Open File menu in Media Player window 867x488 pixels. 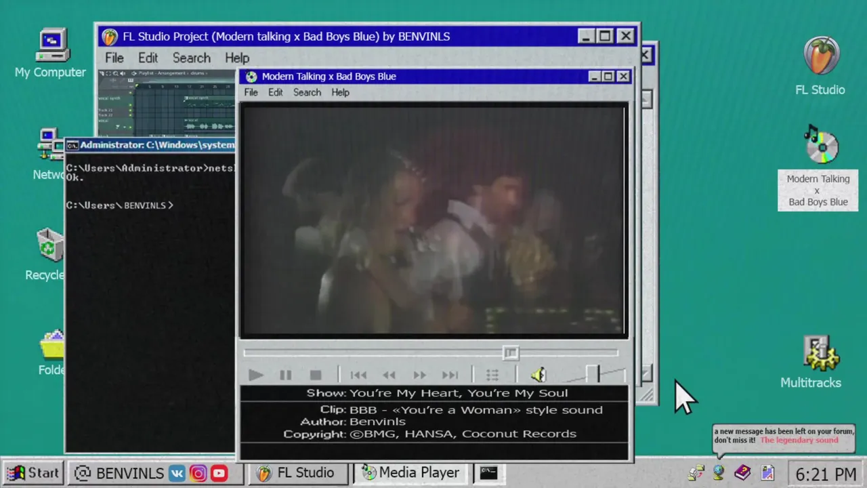coord(251,92)
